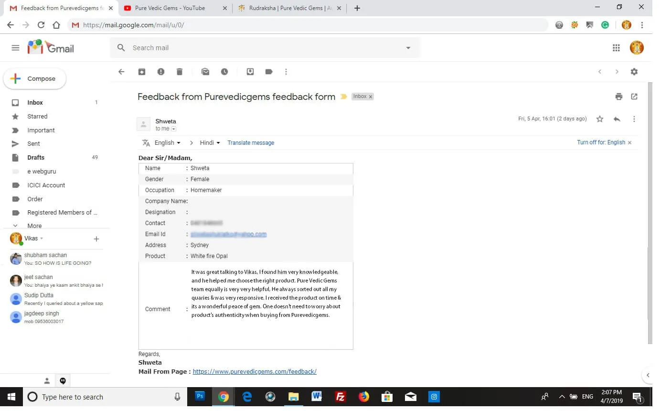Snooze this email with clock icon

click(224, 72)
